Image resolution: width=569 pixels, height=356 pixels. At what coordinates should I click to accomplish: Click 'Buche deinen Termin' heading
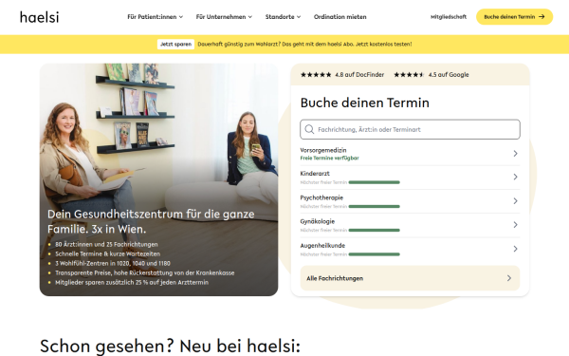[x=365, y=103]
